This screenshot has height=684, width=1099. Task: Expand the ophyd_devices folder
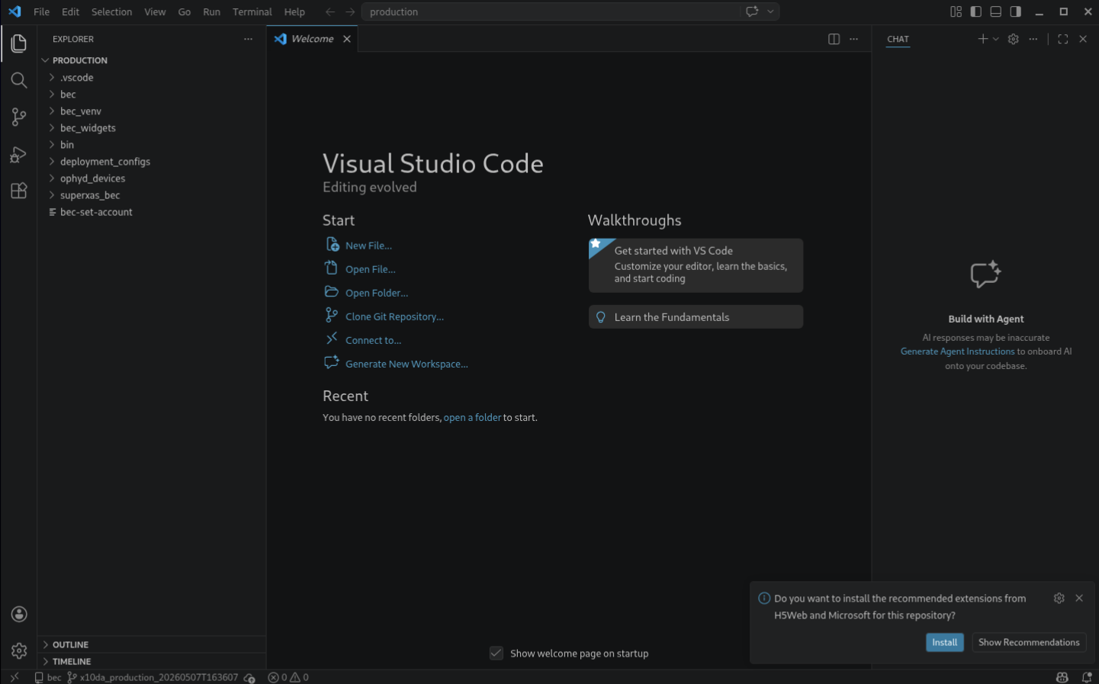152,178
